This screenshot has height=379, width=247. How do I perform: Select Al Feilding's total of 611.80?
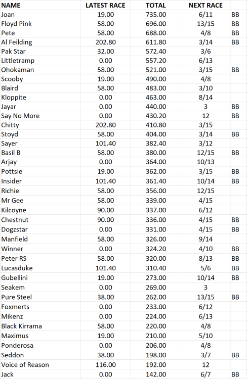156,42
